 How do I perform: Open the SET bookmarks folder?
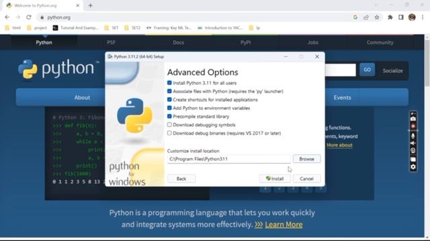pos(112,28)
